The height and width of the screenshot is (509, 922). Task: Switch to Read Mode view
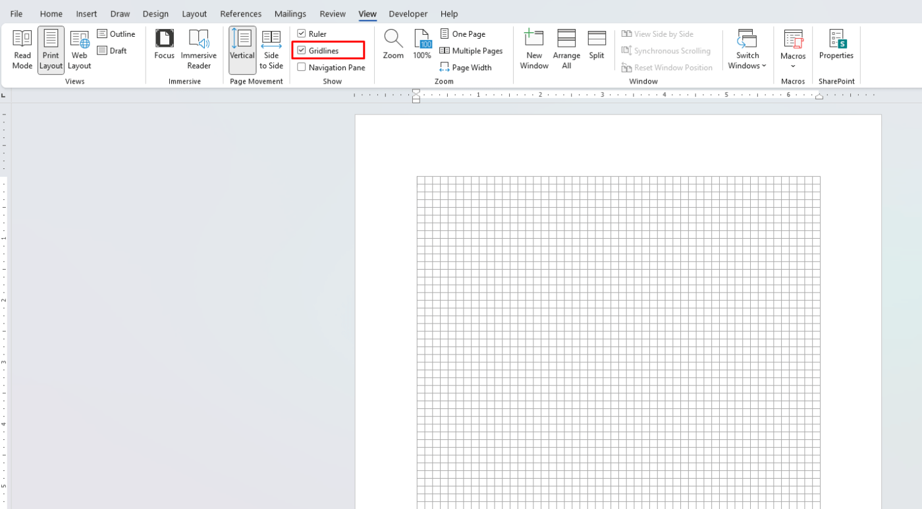(x=22, y=50)
